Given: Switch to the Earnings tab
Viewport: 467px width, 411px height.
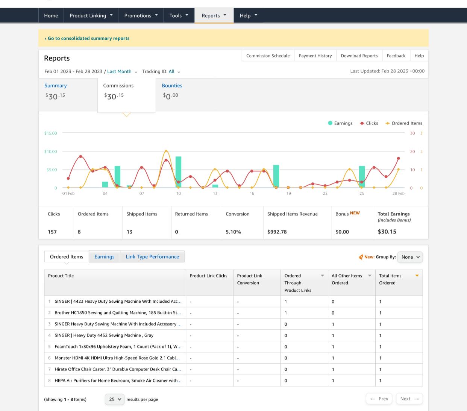Looking at the screenshot, I should click(105, 256).
